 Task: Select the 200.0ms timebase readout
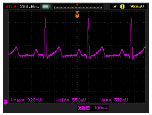pyautogui.click(x=29, y=7)
